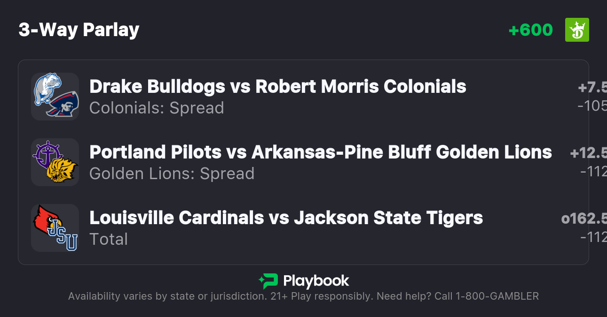The image size is (607, 317).
Task: Click the Colonials: Spread bet label
Action: tap(157, 108)
